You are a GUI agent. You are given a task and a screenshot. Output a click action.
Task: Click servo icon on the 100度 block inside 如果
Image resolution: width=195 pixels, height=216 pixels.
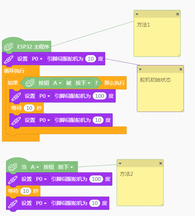click(x=16, y=96)
